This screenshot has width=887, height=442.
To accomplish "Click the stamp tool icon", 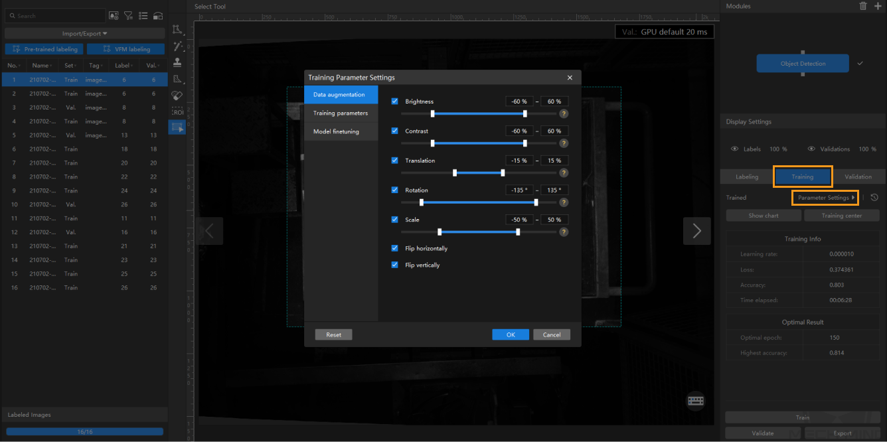I will coord(177,62).
